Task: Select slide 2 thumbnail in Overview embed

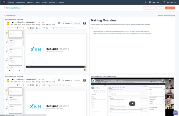Action: 15,43
